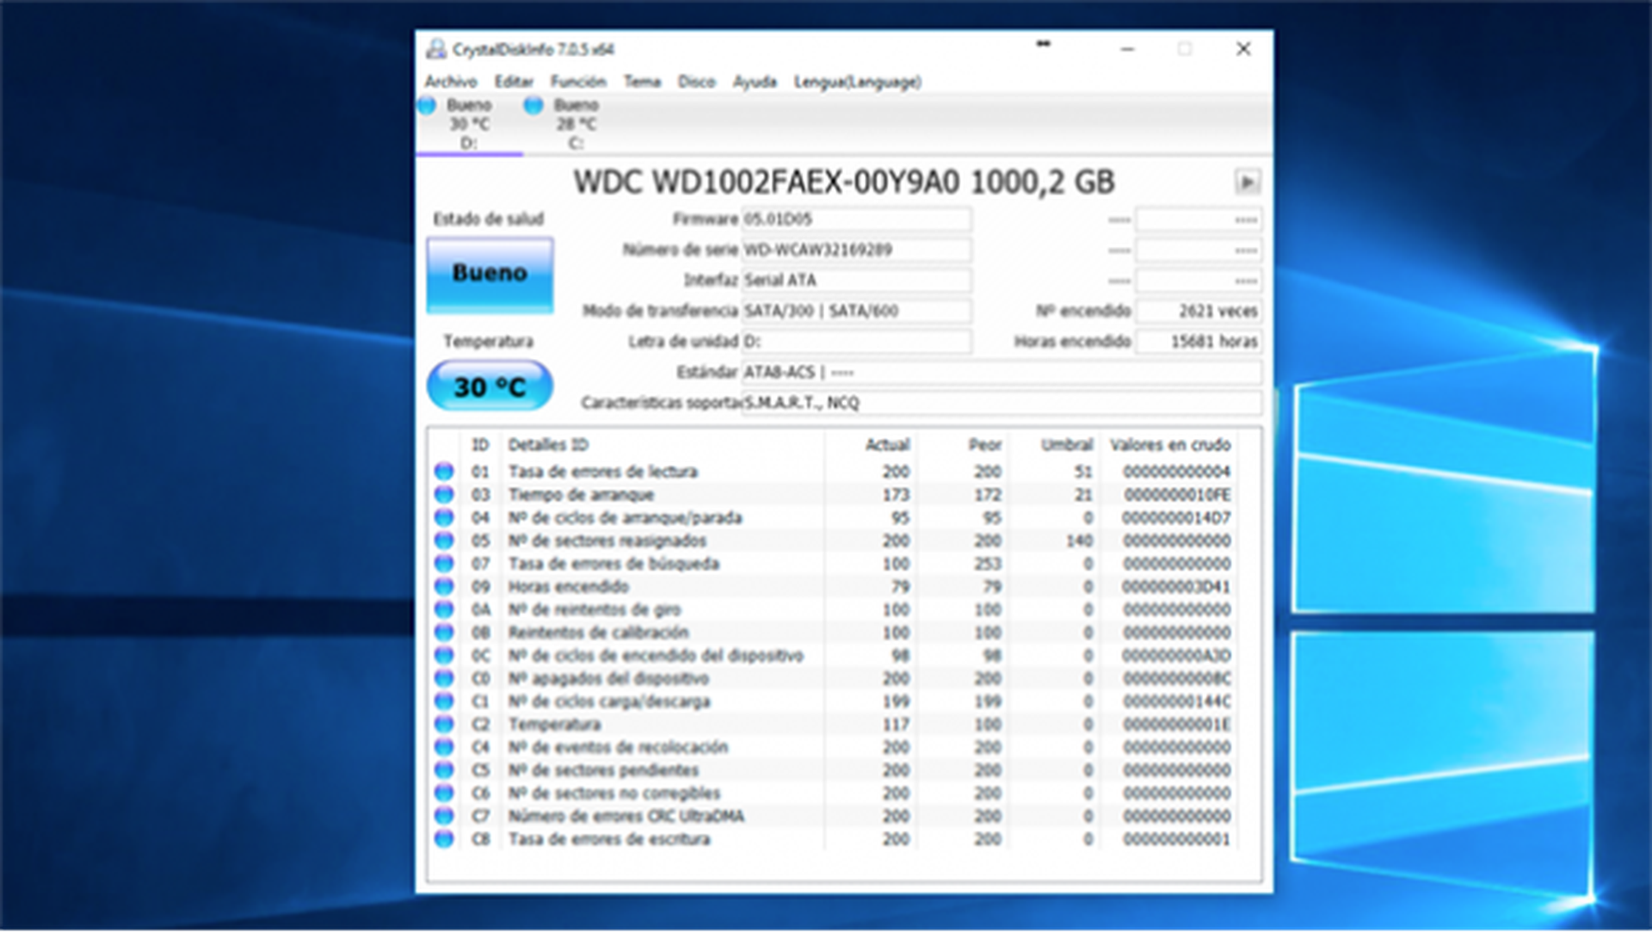Open the Lengua(Language) menu

coord(857,82)
